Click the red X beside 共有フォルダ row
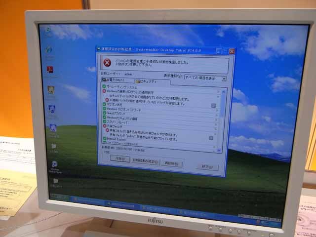This screenshot has width=316, height=237. click(105, 126)
